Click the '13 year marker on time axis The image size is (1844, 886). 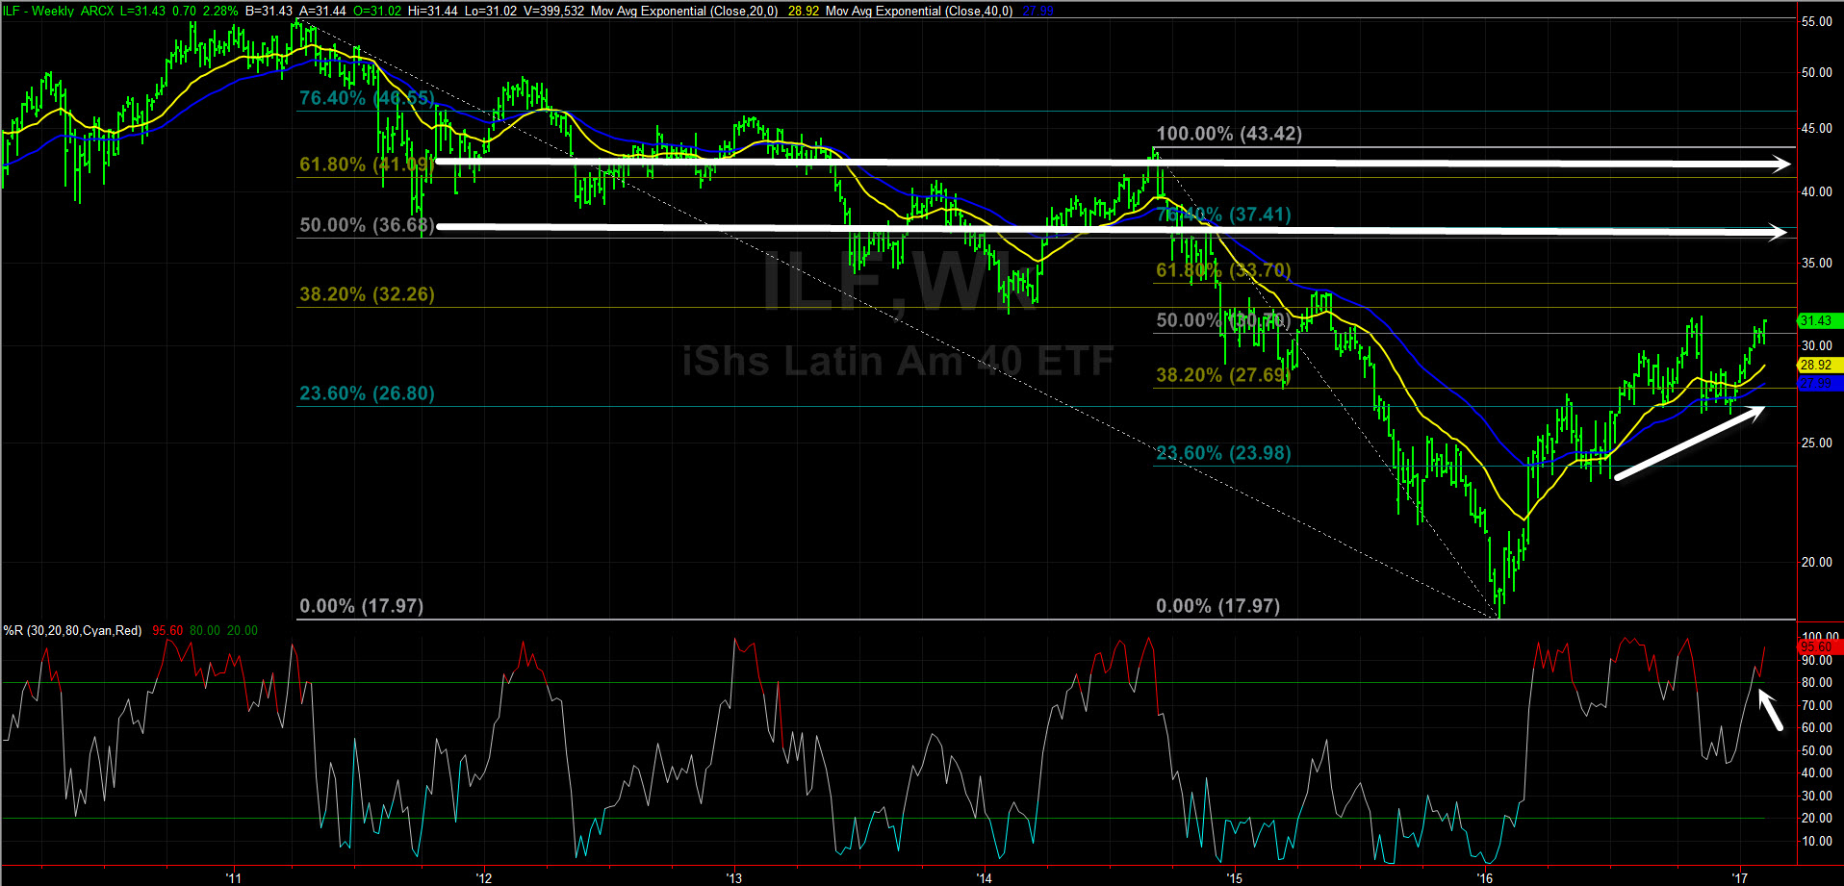point(734,877)
